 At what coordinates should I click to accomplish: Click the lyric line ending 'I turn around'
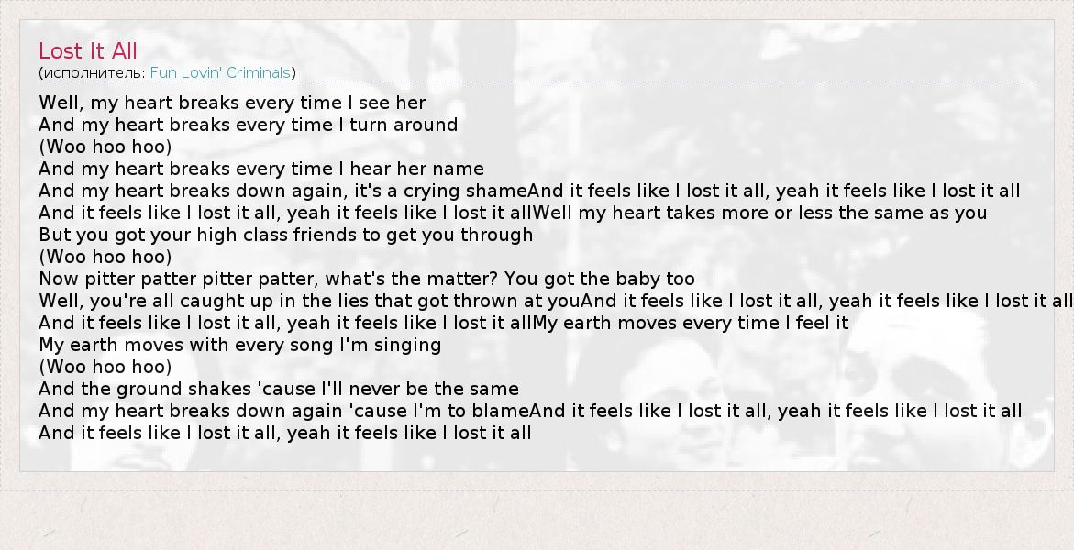248,125
